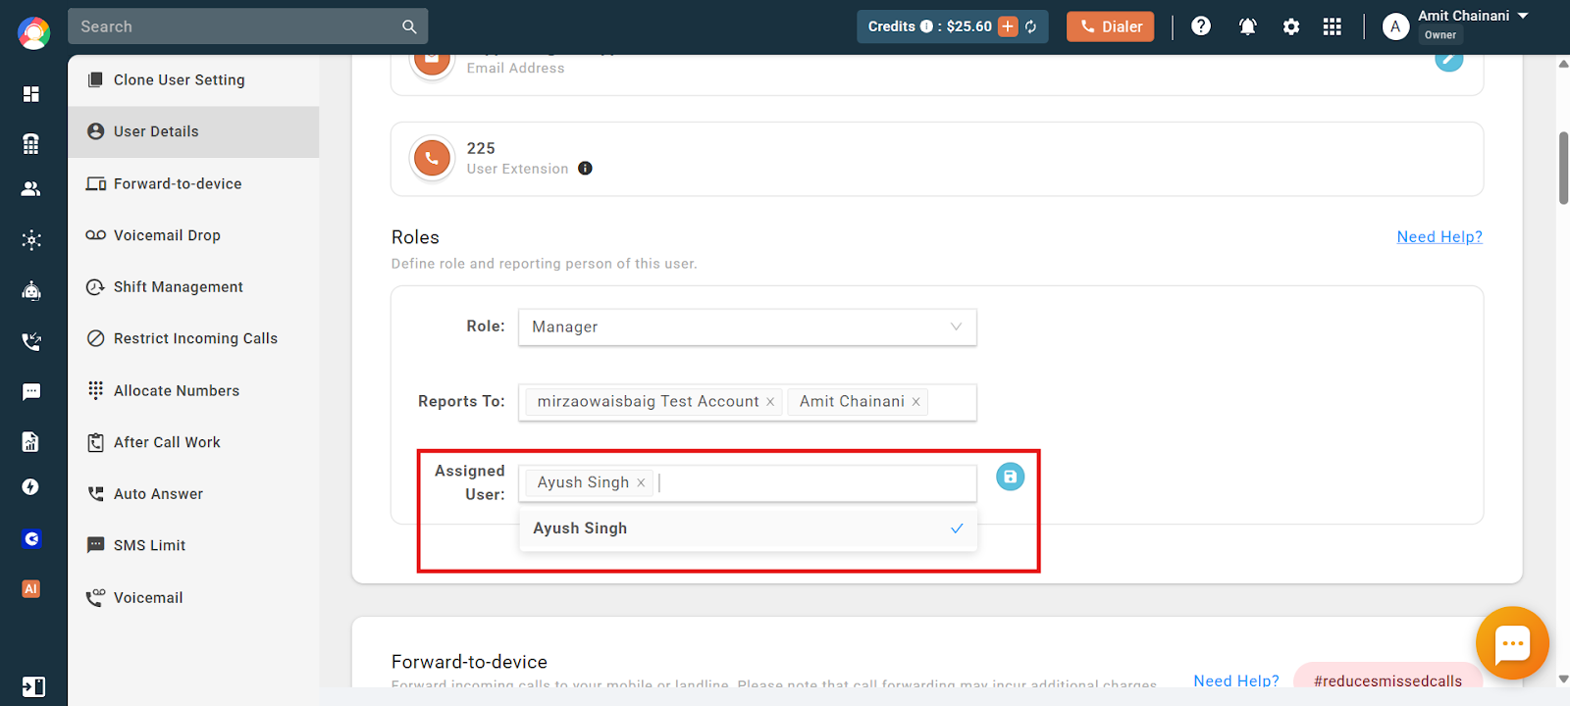Viewport: 1570px width, 706px height.
Task: Open the notifications bell
Action: tap(1247, 26)
